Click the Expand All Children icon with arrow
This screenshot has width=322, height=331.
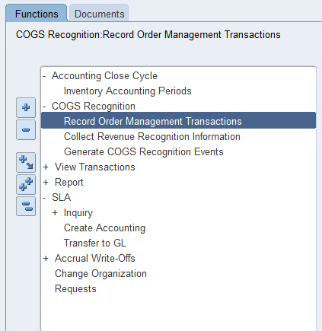26,162
